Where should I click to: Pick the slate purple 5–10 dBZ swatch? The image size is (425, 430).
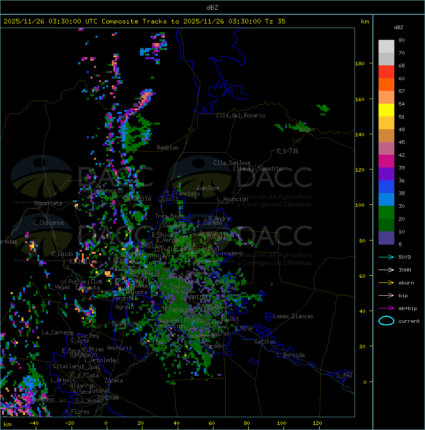coord(386,238)
